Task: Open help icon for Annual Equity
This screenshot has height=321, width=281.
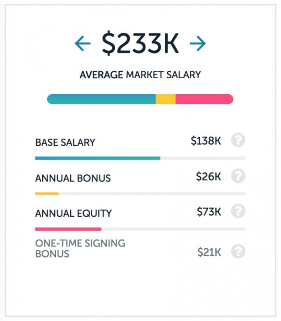Action: coord(238,211)
